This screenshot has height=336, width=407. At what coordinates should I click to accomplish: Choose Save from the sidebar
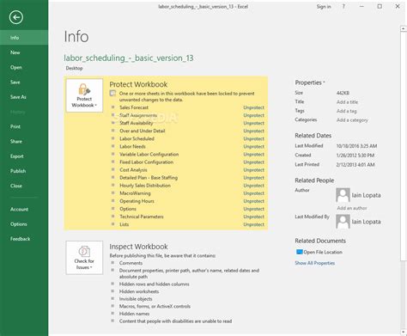(x=24, y=82)
